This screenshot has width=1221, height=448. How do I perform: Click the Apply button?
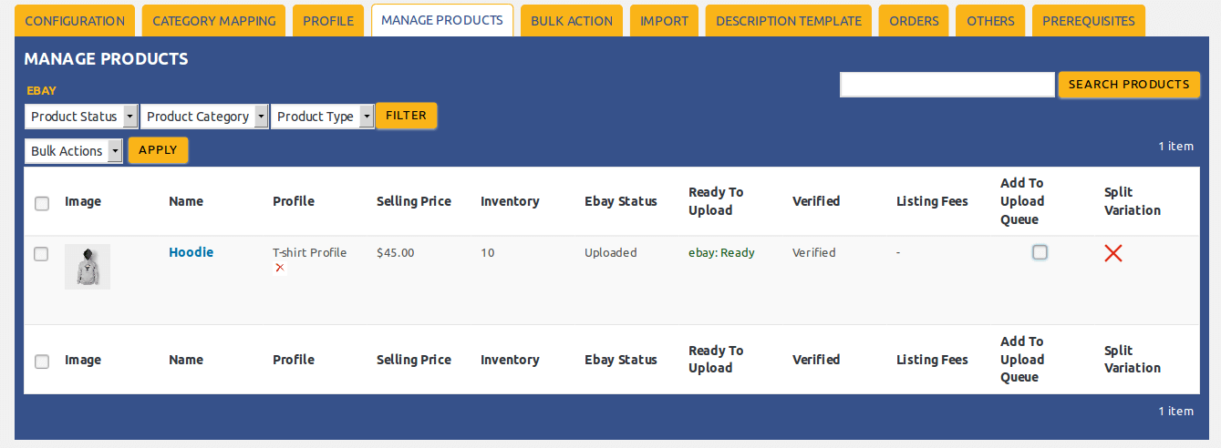point(158,150)
